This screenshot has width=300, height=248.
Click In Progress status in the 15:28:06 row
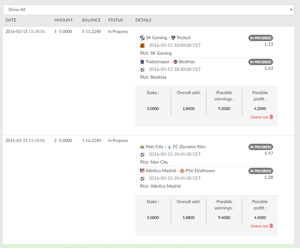pyautogui.click(x=118, y=140)
